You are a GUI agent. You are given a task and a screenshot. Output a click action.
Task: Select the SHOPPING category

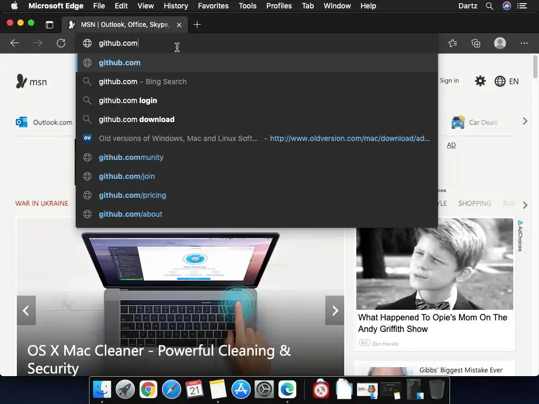(x=475, y=204)
